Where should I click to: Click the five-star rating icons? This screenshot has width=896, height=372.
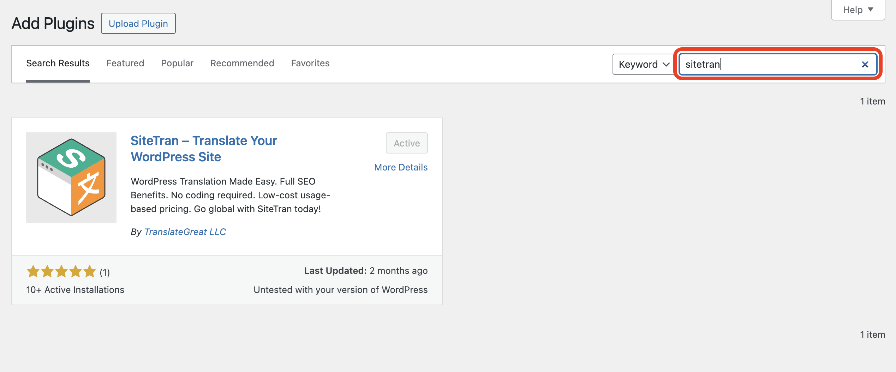click(x=61, y=271)
